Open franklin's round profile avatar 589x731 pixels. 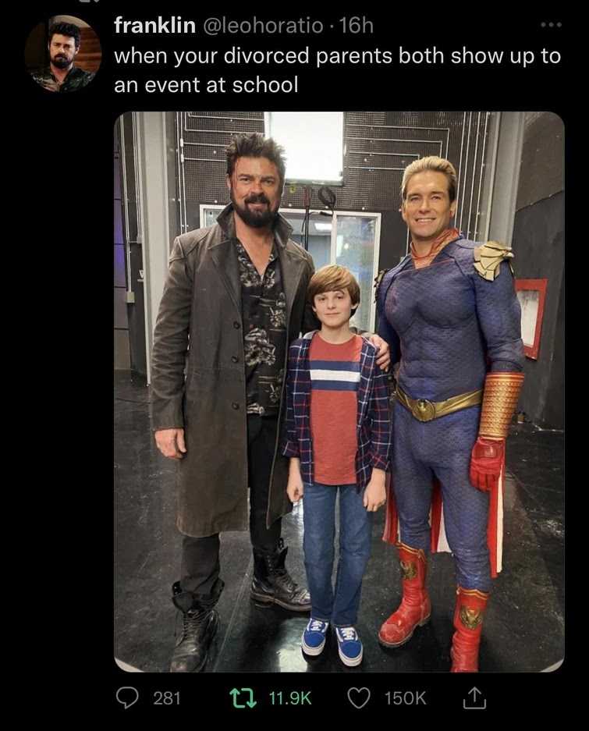pos(62,54)
